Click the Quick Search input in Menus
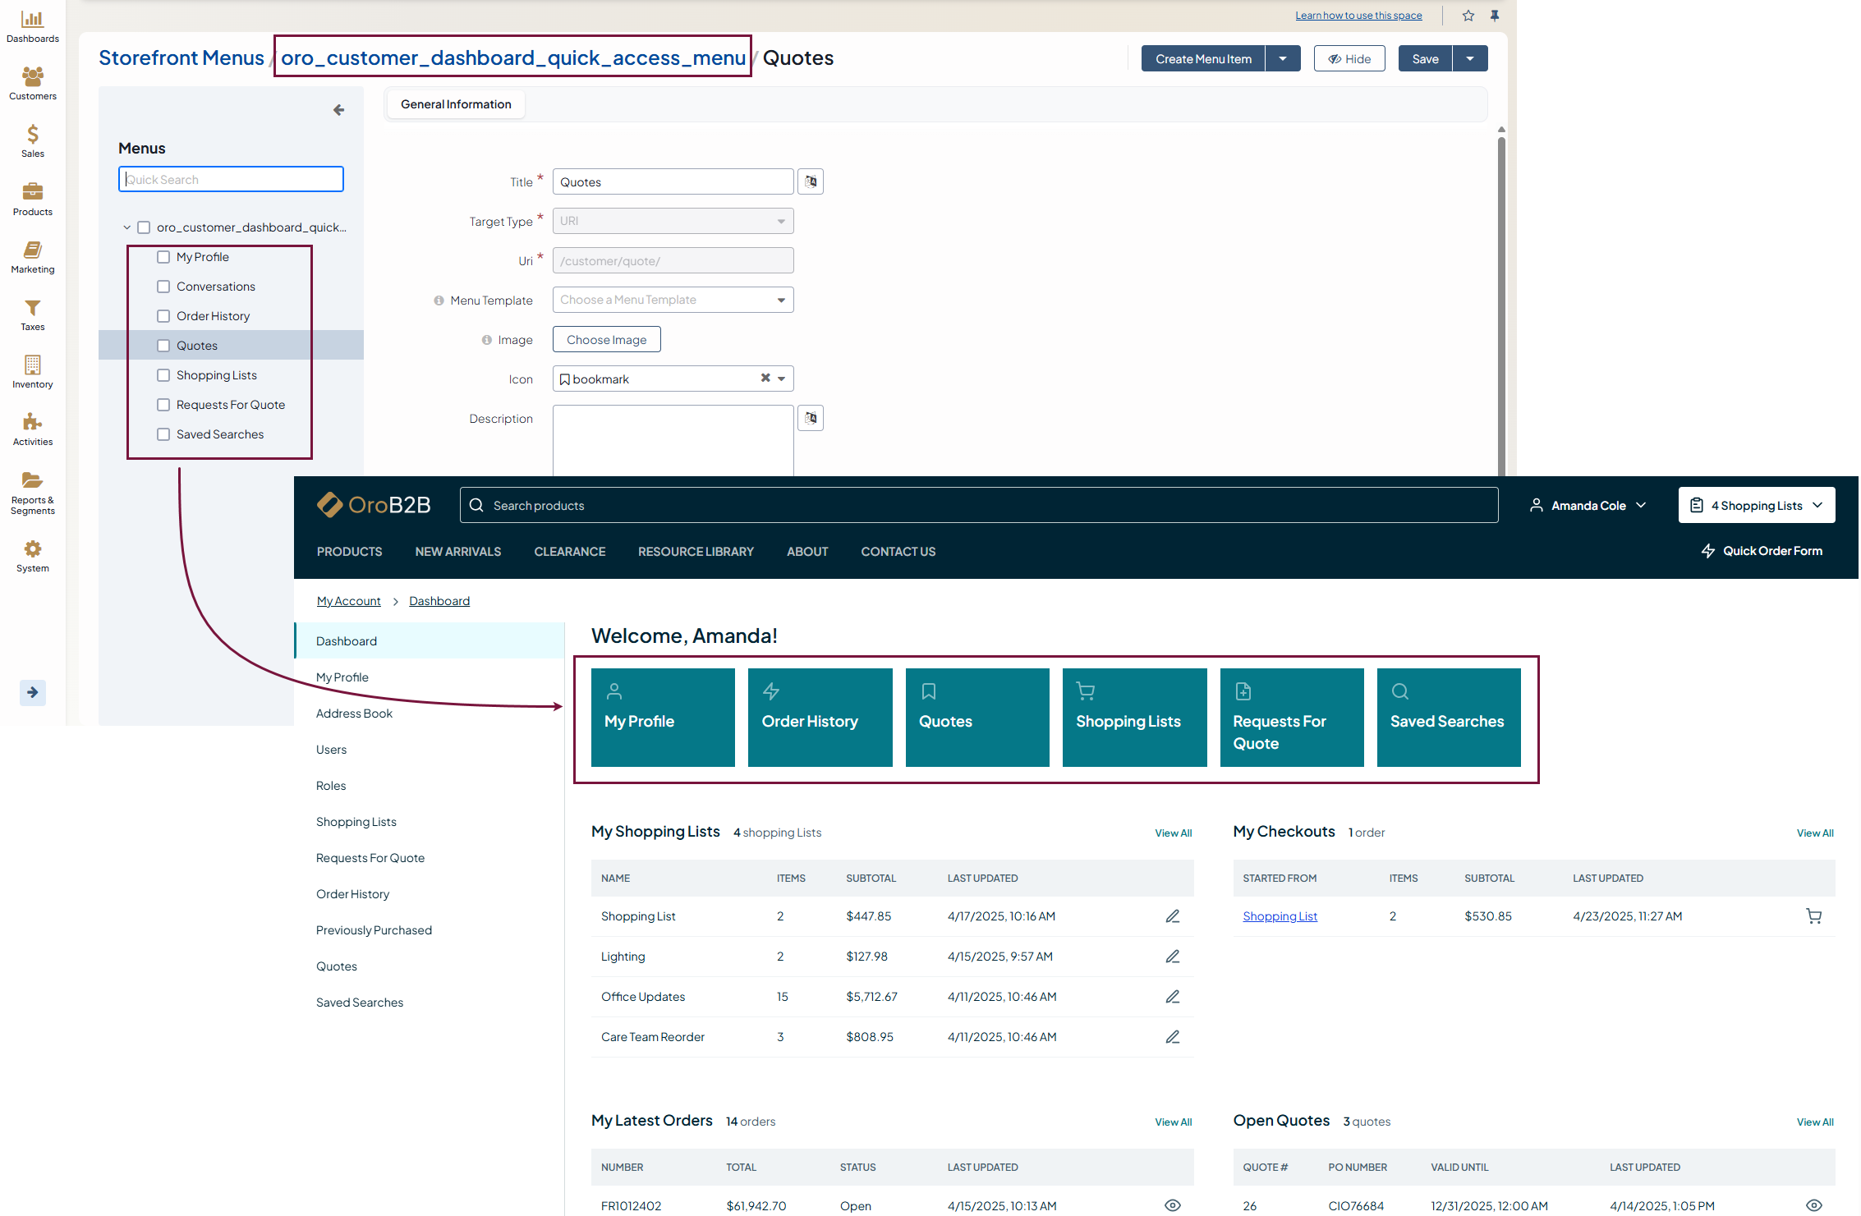This screenshot has height=1216, width=1861. (x=231, y=180)
